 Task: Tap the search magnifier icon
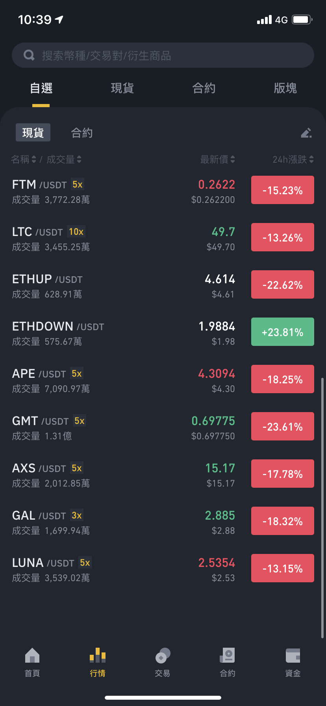pos(29,55)
